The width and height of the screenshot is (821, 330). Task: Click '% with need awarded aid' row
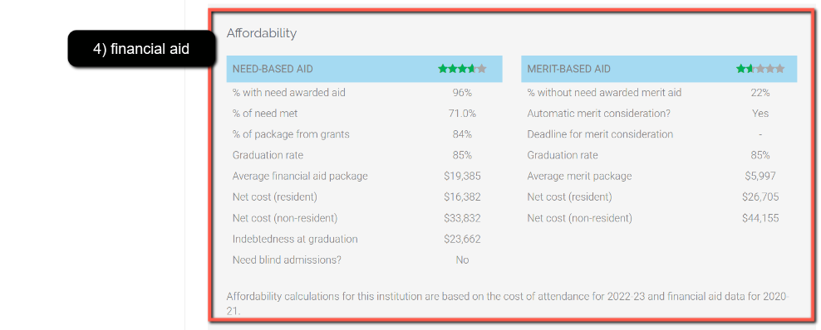pos(365,92)
